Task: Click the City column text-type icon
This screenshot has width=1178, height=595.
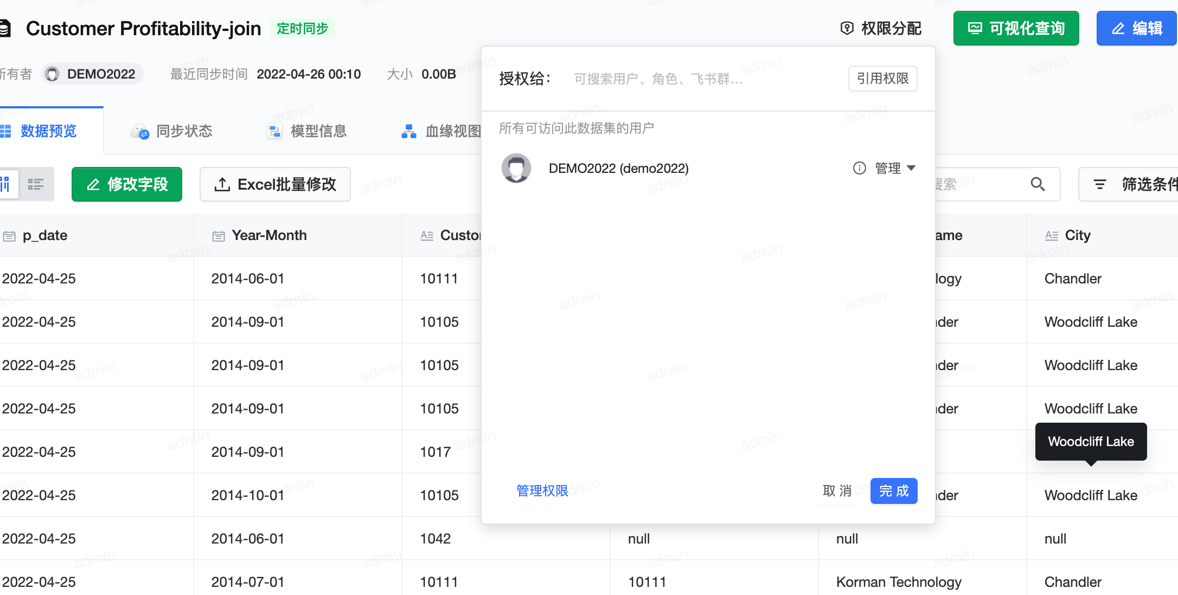Action: pos(1051,235)
